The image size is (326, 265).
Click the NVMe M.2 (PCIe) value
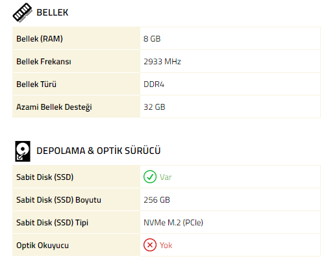(173, 223)
